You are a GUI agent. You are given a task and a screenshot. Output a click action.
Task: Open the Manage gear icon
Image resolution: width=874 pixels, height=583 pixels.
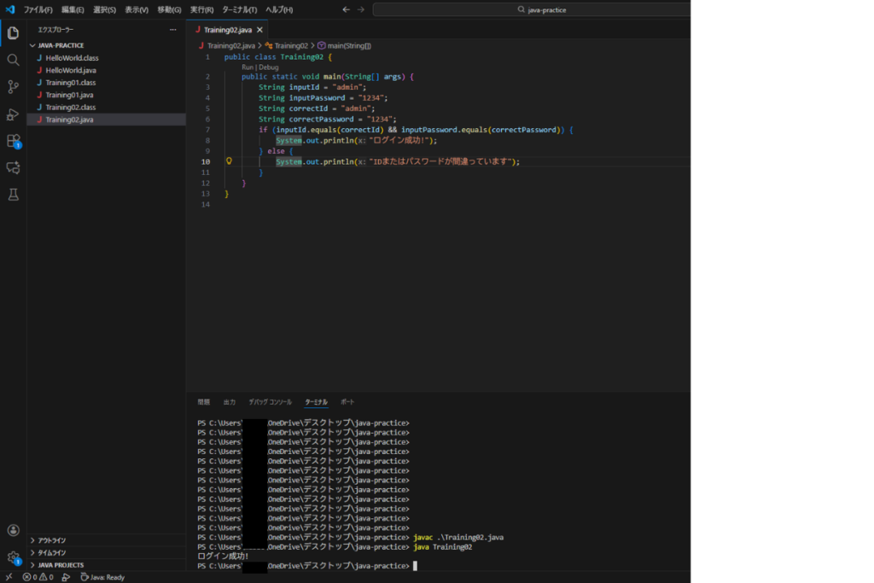click(13, 557)
